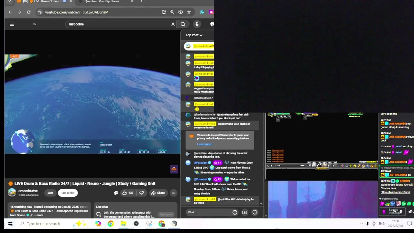The image size is (414, 233).
Task: Click the SmoothDrive channel avatar
Action: point(12,193)
